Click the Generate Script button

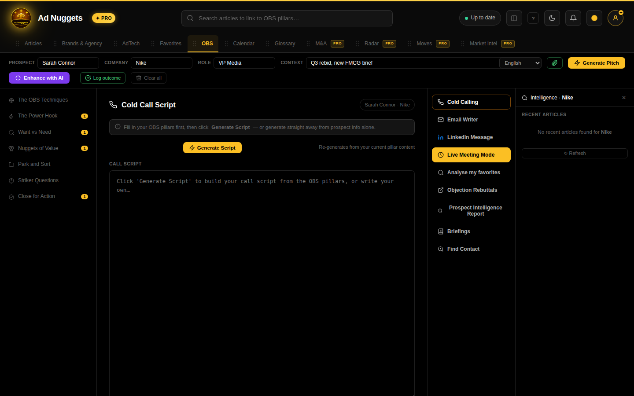tap(212, 148)
